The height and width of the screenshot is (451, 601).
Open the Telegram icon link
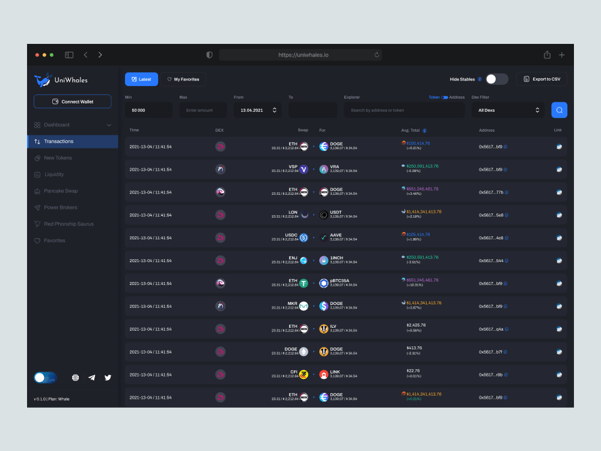[x=91, y=378]
